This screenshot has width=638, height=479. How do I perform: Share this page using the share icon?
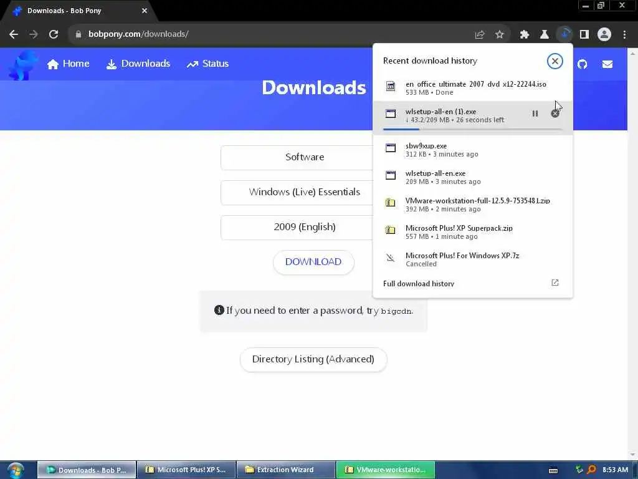tap(480, 35)
